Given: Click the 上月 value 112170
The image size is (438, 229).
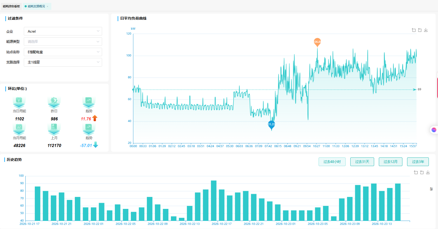Looking at the screenshot, I should [x=54, y=145].
